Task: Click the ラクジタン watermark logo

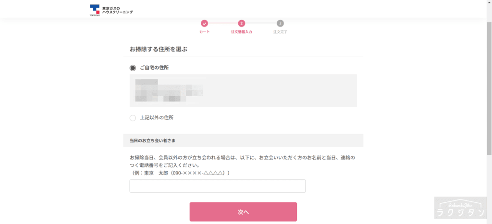Action: tap(460, 208)
